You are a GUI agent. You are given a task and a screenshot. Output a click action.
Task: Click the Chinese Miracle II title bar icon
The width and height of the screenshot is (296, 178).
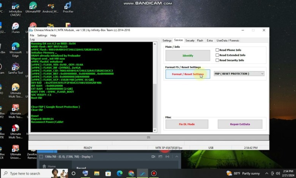(x=31, y=30)
